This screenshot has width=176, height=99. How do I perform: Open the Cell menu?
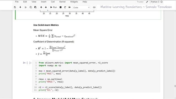pos(53,2)
